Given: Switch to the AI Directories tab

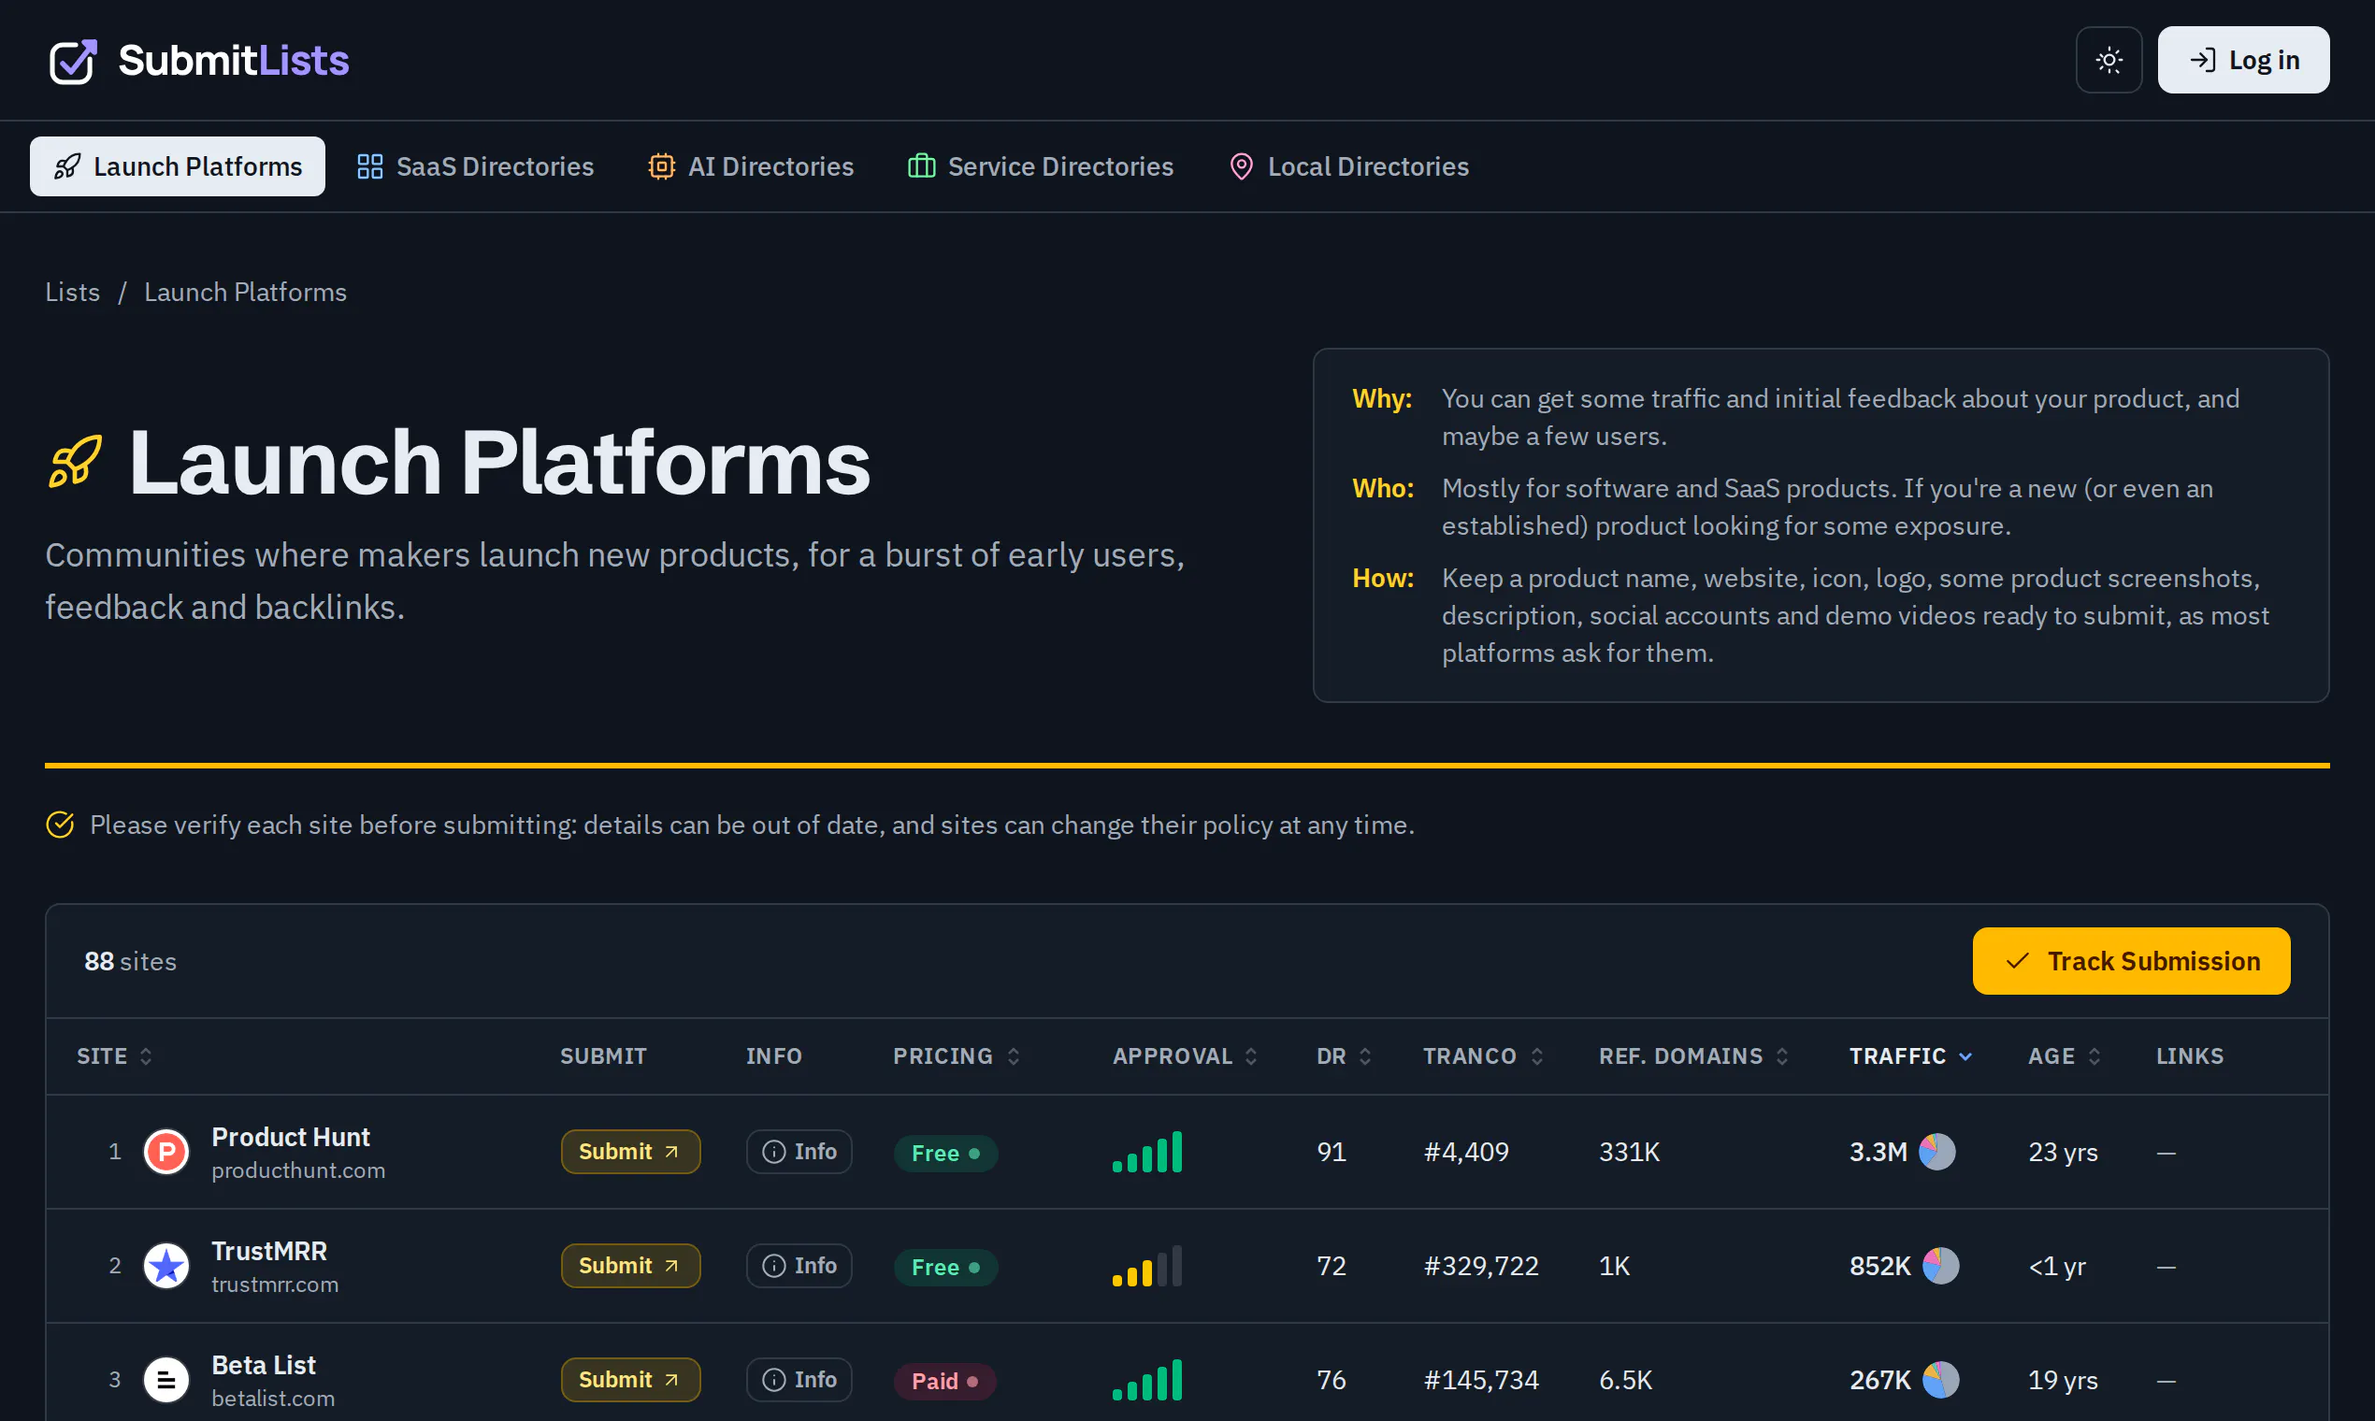Looking at the screenshot, I should tap(751, 166).
